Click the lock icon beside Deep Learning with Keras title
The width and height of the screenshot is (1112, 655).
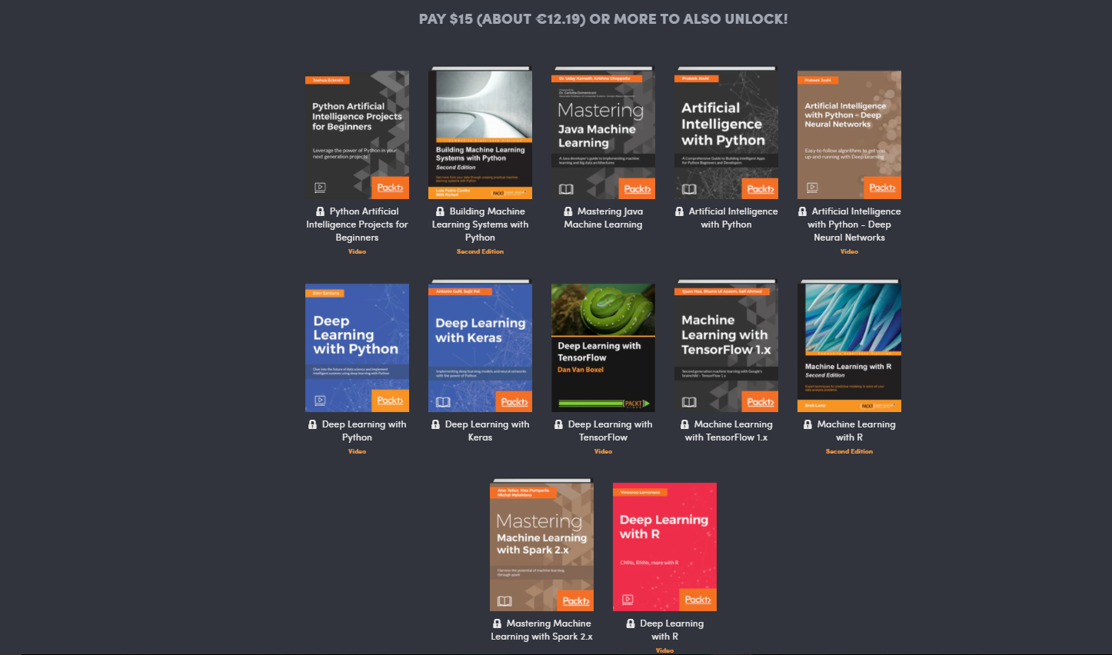point(434,424)
